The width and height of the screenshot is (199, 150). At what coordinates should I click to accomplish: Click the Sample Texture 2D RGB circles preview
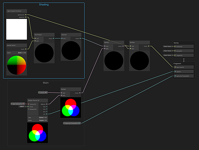coord(38,133)
